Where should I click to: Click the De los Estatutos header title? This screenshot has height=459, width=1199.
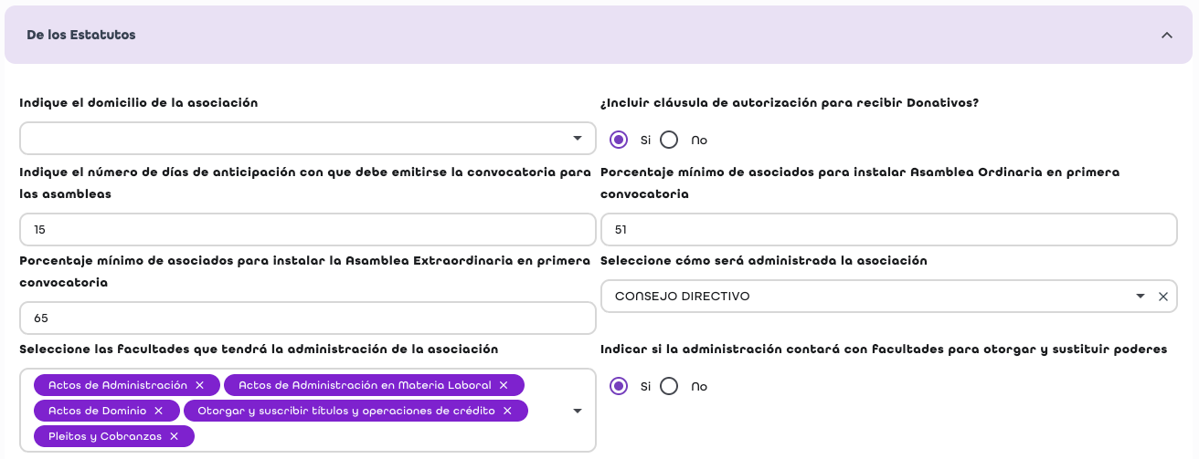[81, 35]
